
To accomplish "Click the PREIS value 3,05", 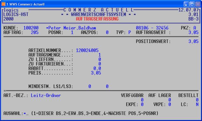I will pos(96,73).
